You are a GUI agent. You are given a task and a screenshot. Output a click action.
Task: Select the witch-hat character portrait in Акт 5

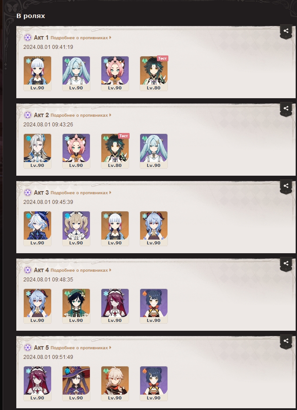coord(76,384)
